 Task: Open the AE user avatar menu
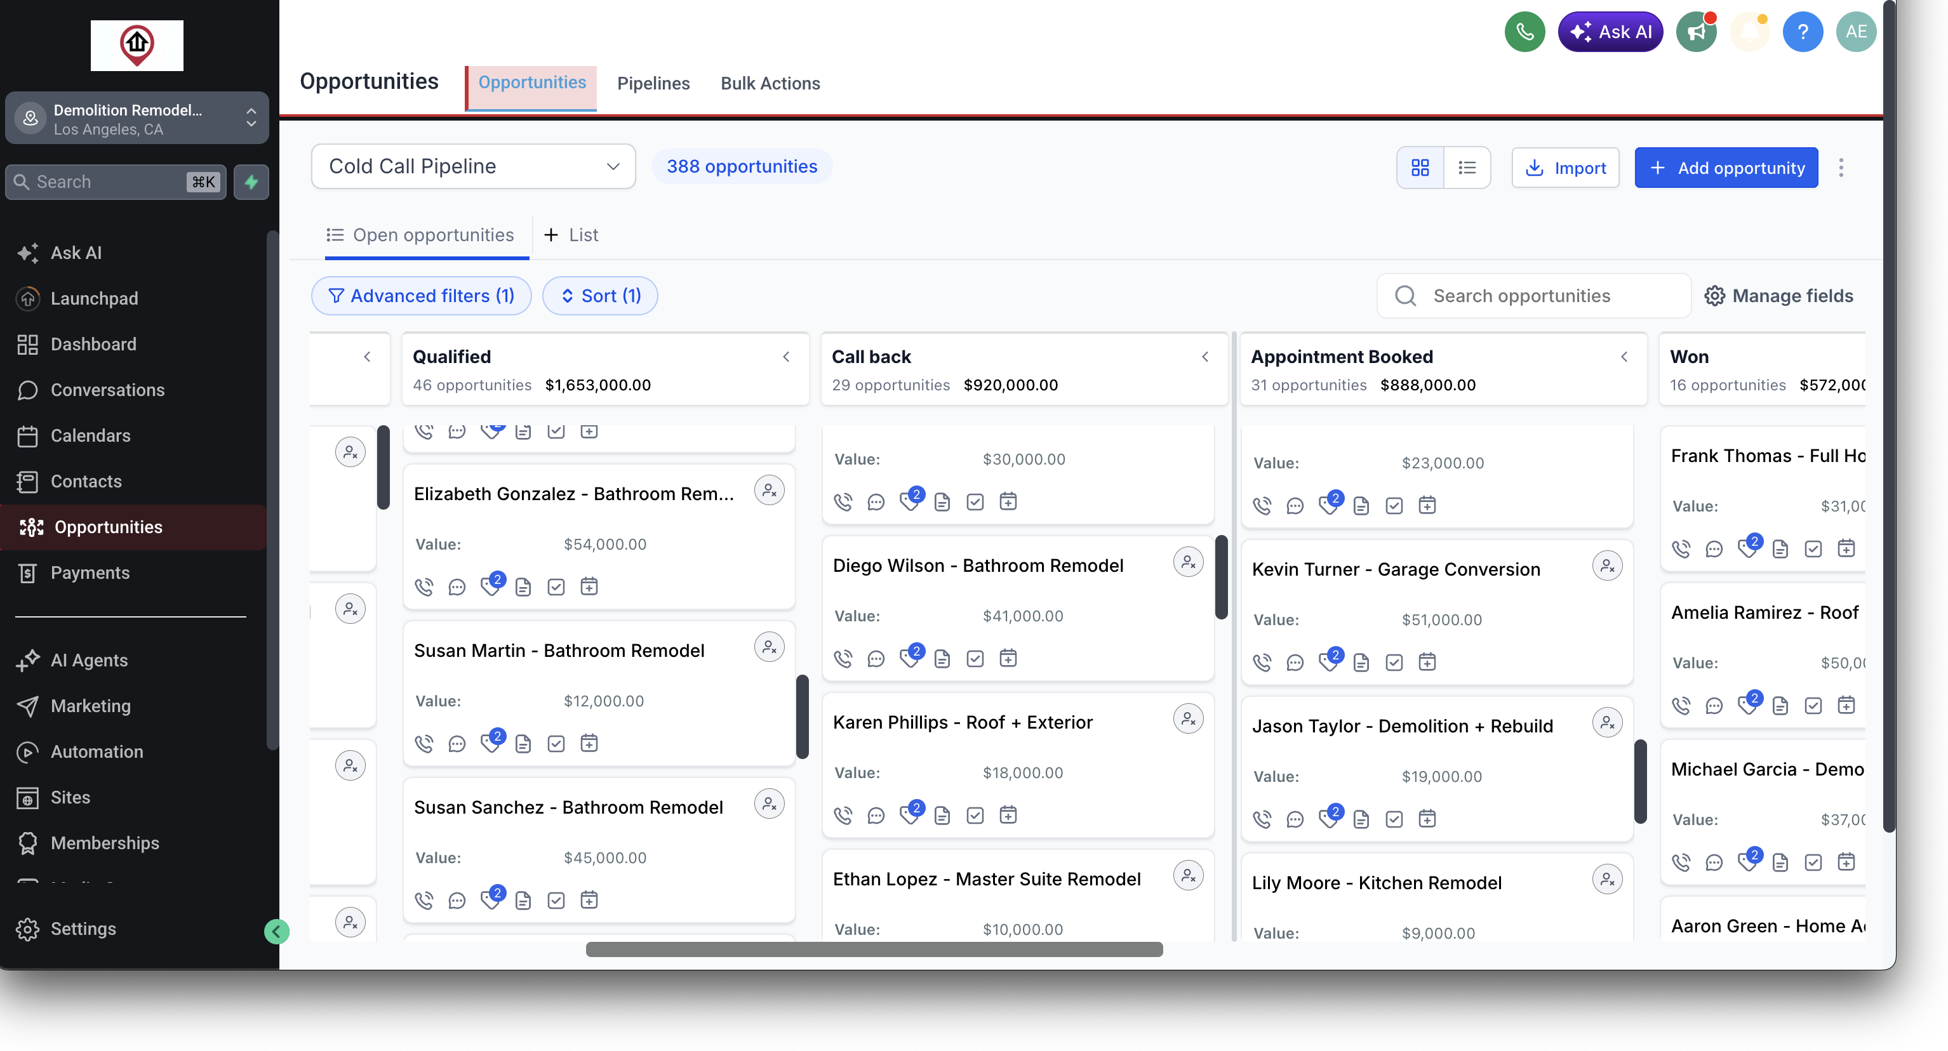coord(1856,32)
